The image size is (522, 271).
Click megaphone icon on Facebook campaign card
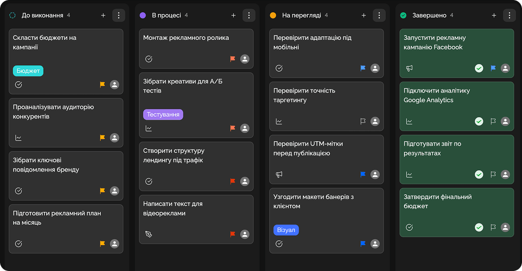[409, 69]
